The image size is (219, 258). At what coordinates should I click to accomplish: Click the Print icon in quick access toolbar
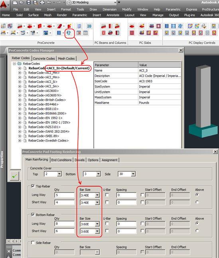pos(42,2)
